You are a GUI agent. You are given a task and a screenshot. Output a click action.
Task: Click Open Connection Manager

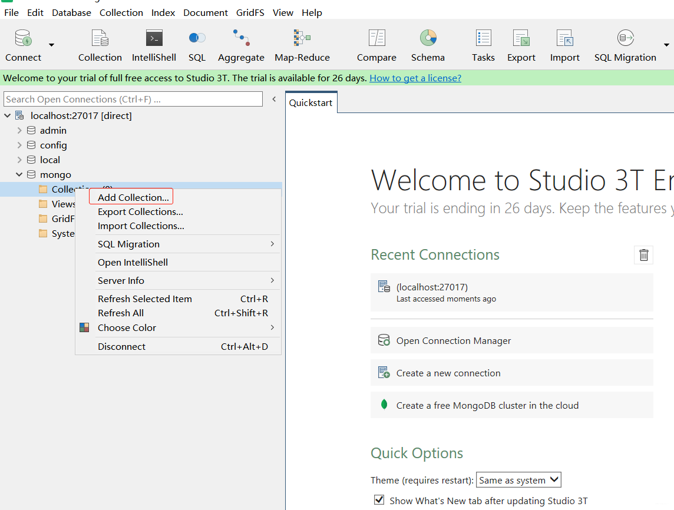click(511, 340)
